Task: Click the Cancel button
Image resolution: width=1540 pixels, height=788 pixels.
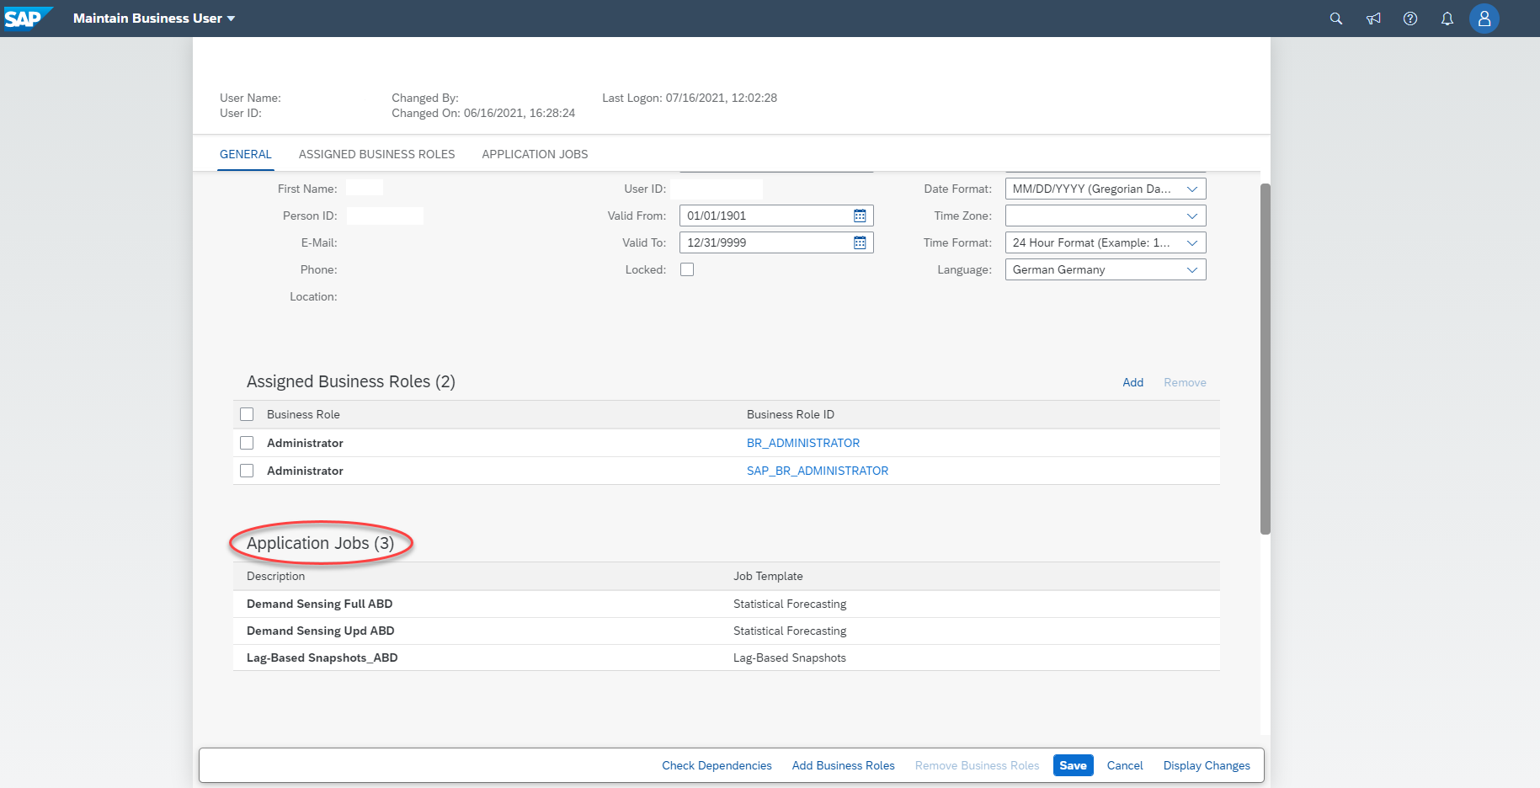Action: [x=1125, y=765]
